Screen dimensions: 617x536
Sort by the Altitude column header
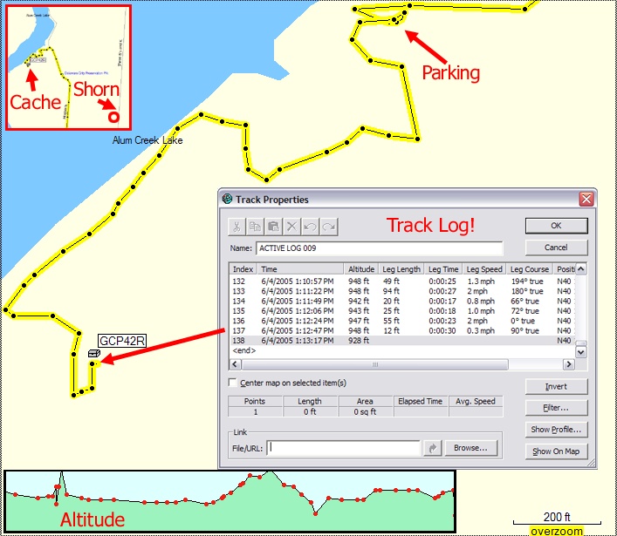click(x=361, y=269)
